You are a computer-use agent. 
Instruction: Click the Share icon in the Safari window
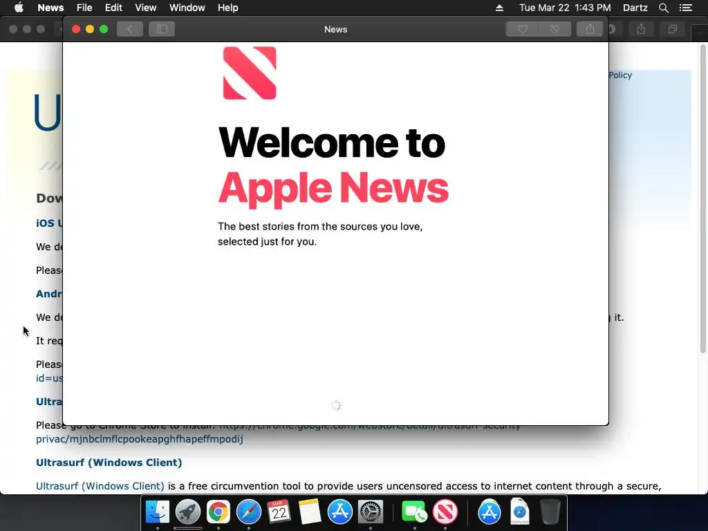point(641,29)
